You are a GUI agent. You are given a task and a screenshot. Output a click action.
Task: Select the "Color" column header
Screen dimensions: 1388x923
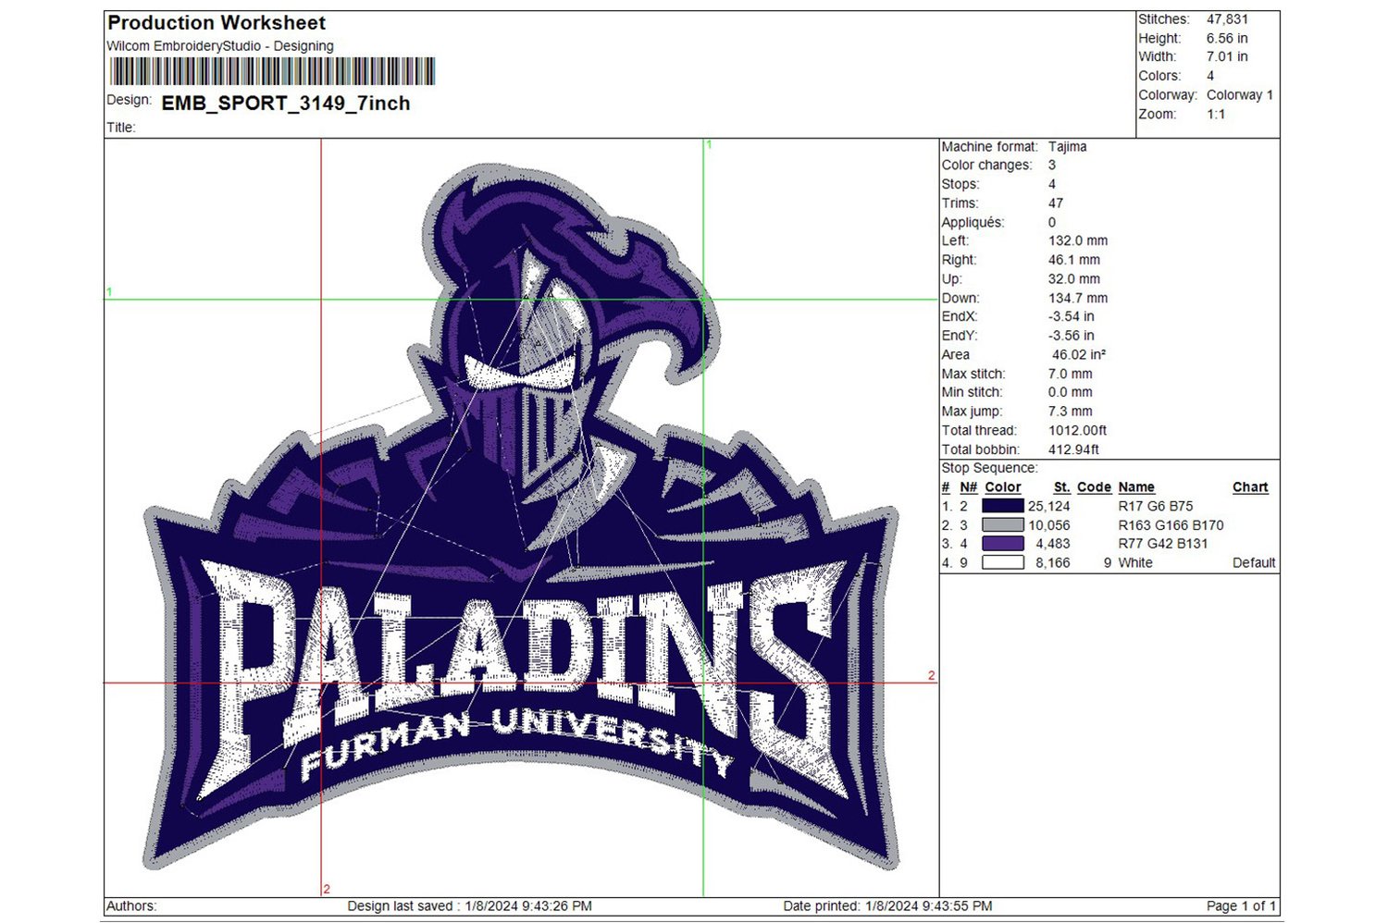click(1003, 487)
